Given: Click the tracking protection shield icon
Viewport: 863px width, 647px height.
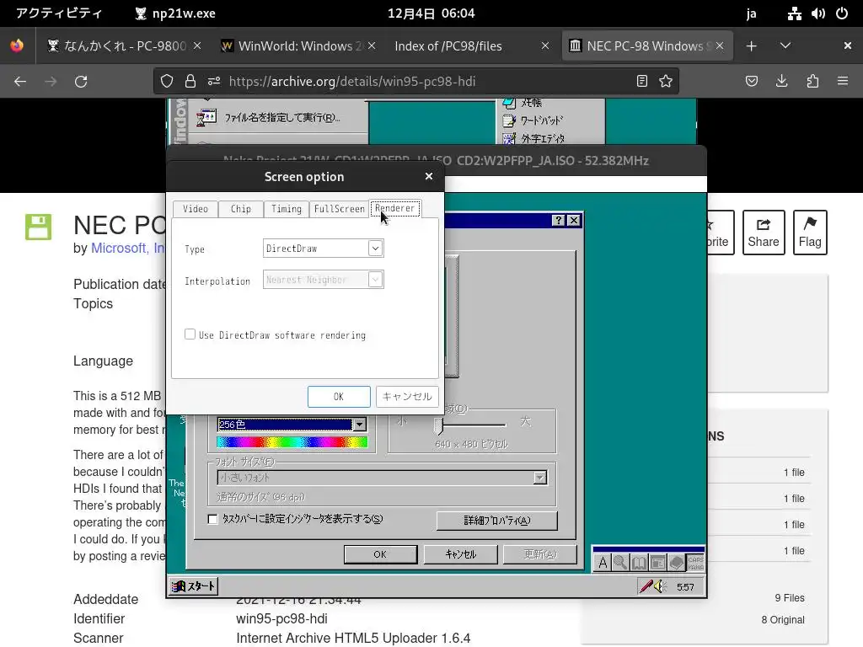Looking at the screenshot, I should (167, 82).
